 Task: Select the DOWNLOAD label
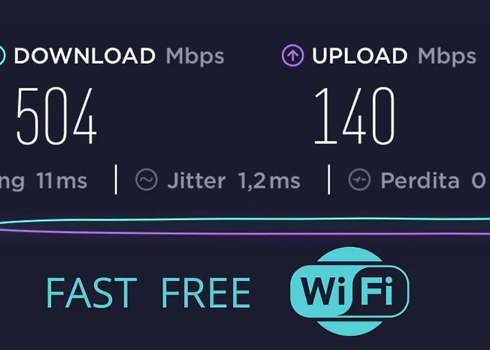coord(85,56)
